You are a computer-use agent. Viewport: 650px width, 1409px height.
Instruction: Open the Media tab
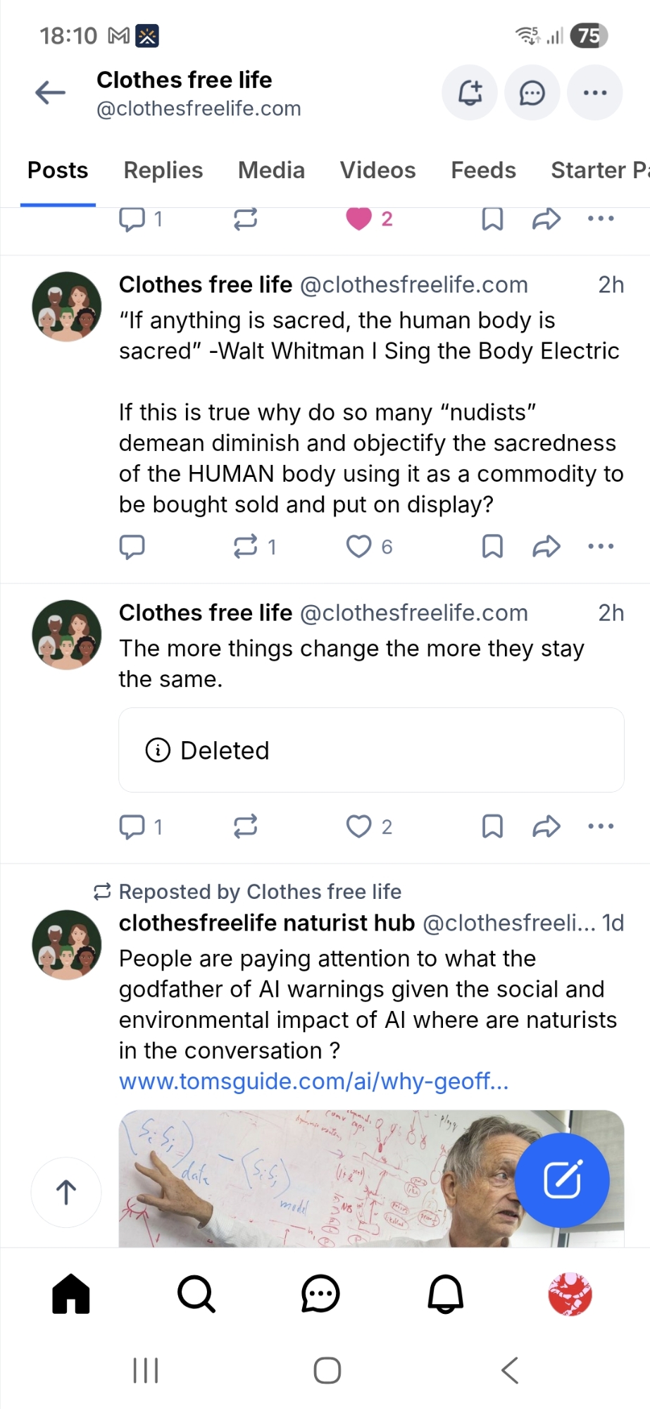pyautogui.click(x=271, y=170)
